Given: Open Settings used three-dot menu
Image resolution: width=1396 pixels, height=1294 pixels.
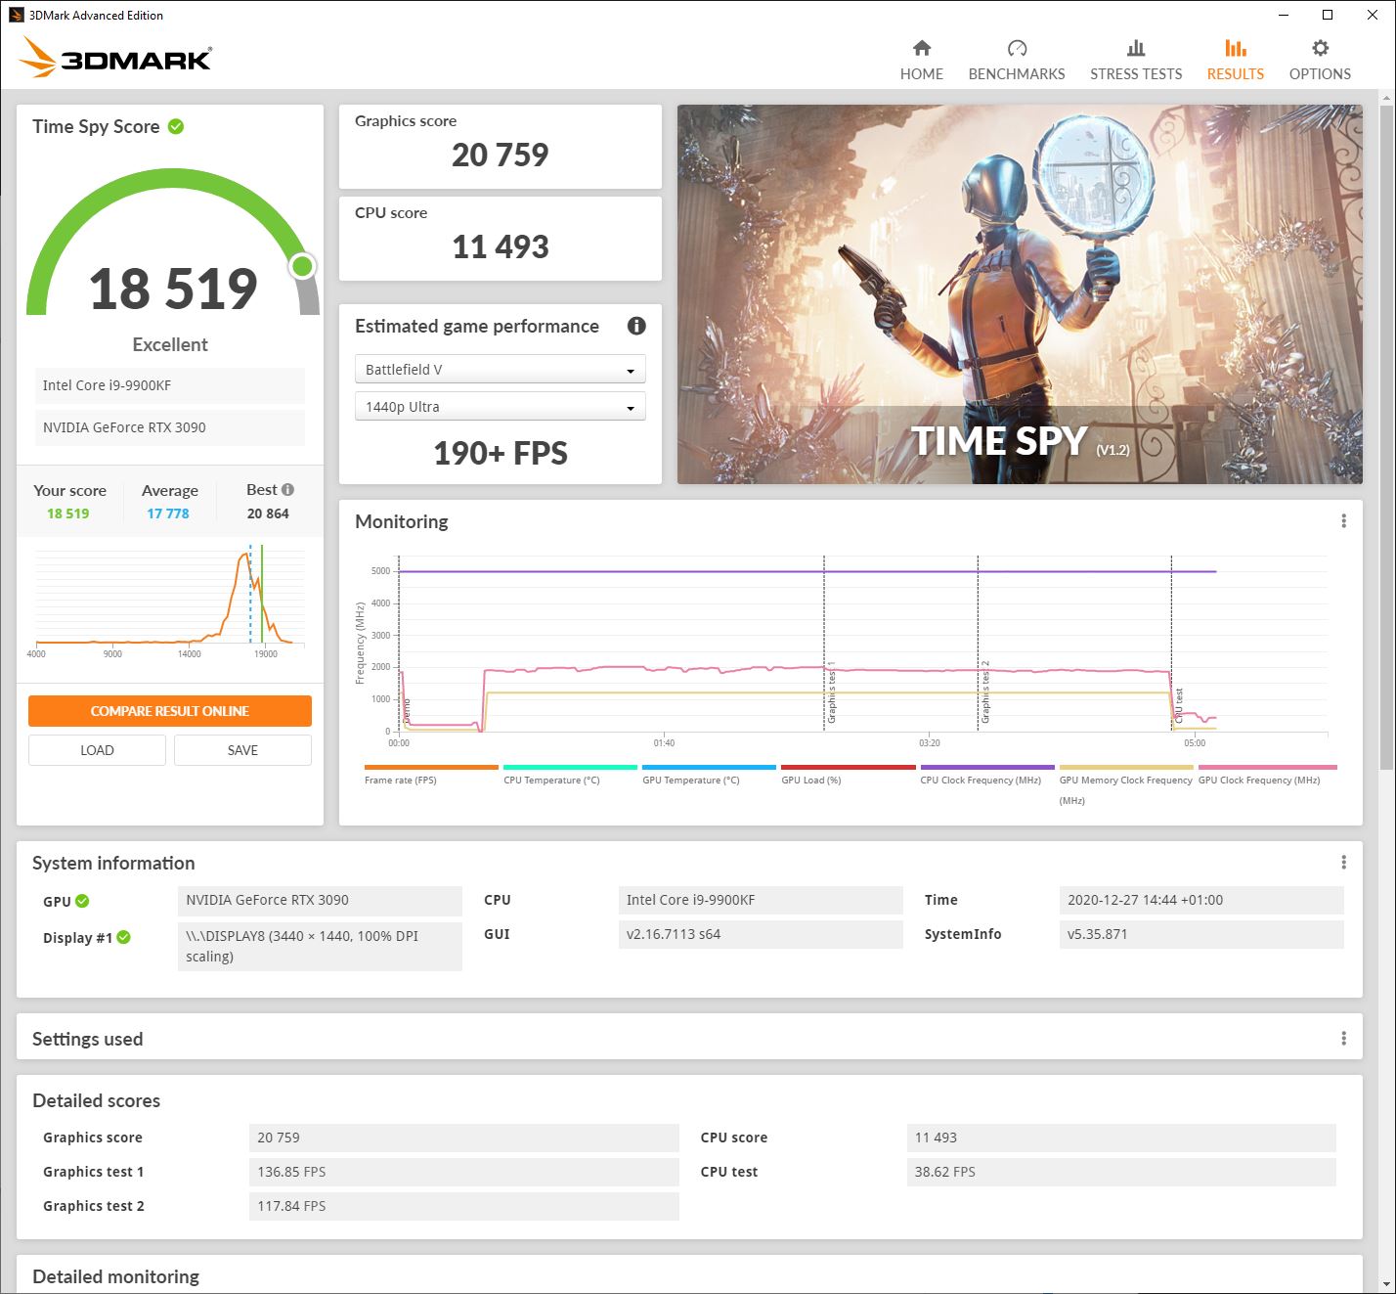Looking at the screenshot, I should click(x=1344, y=1038).
